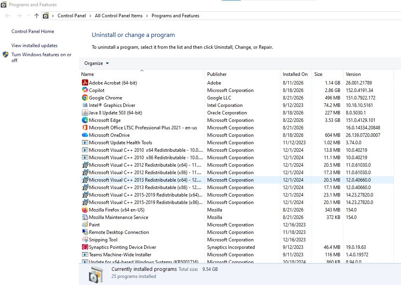Select Microsoft Visual C++ 2015-2019 Redistributable (x64)
401x285 pixels.
pos(237,195)
